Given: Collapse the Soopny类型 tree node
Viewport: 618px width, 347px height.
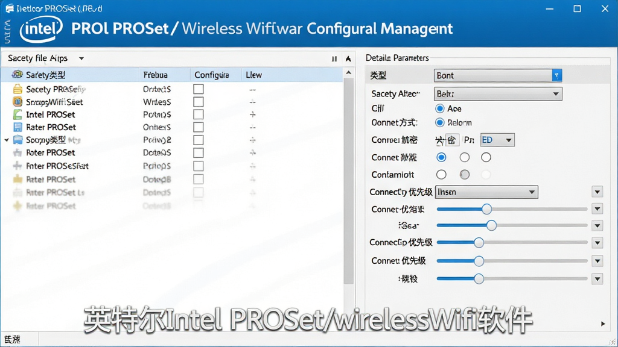Looking at the screenshot, I should tap(7, 140).
